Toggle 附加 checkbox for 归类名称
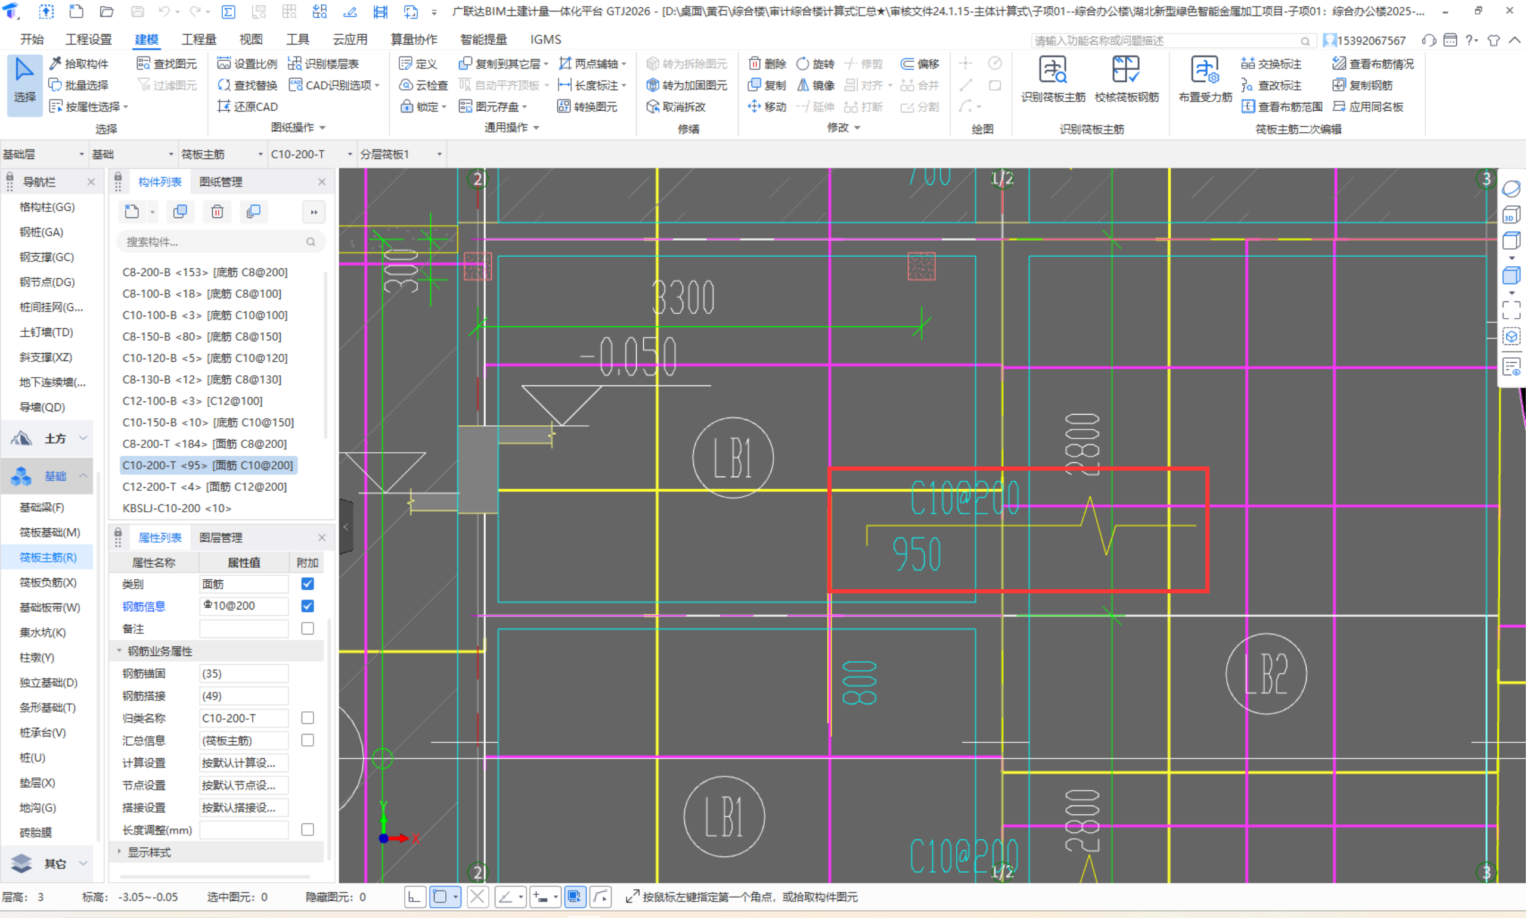This screenshot has width=1526, height=918. [308, 718]
